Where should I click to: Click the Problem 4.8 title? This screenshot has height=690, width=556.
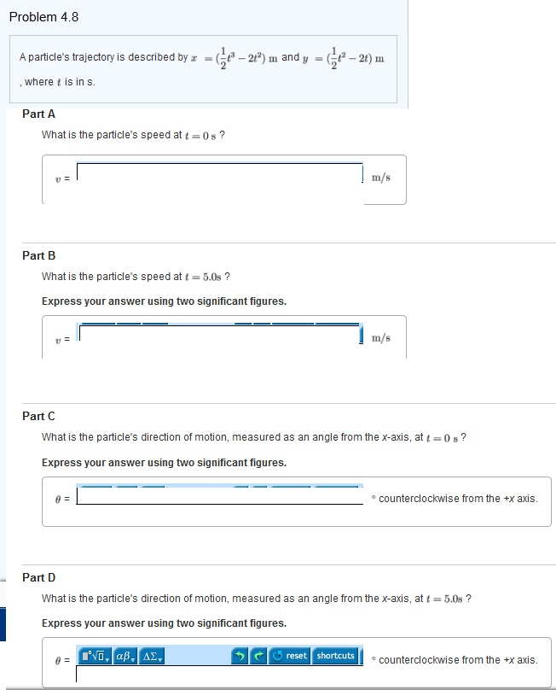pyautogui.click(x=46, y=16)
